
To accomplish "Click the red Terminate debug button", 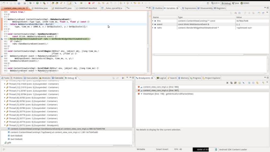I will click(89, 3).
